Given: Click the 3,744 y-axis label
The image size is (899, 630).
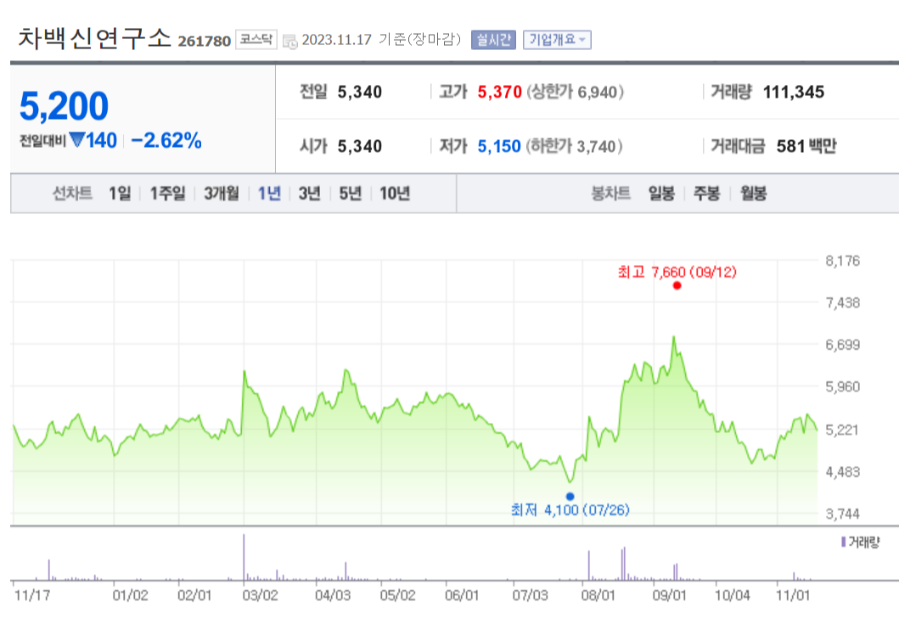Looking at the screenshot, I should pyautogui.click(x=843, y=515).
